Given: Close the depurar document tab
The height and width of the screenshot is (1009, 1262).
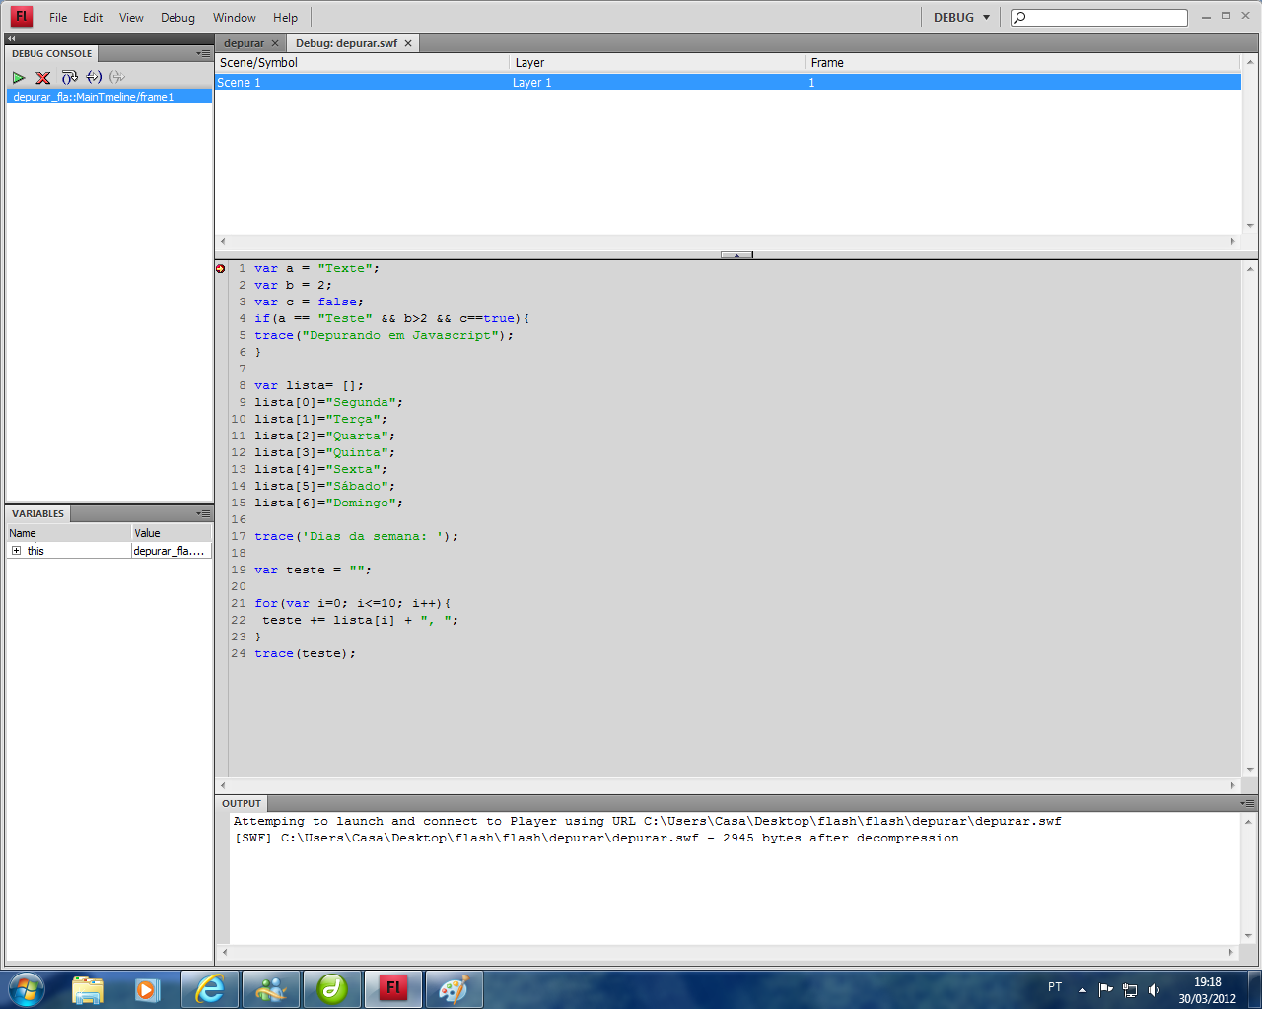Looking at the screenshot, I should pyautogui.click(x=276, y=43).
